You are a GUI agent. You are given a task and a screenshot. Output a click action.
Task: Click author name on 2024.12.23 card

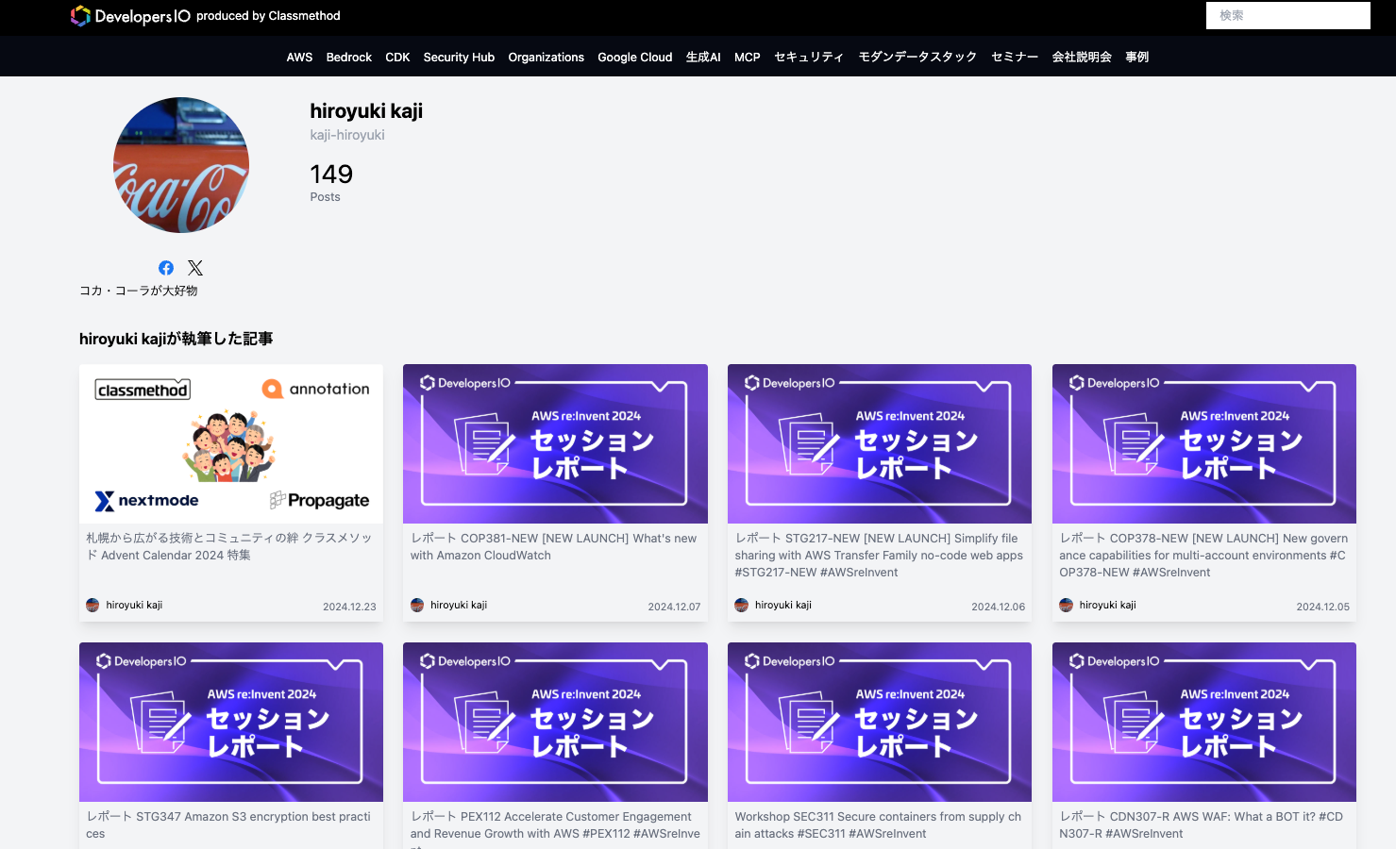pyautogui.click(x=134, y=606)
